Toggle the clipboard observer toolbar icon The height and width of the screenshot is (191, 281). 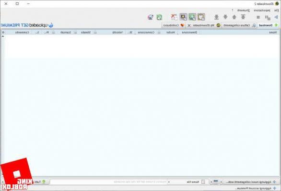201,17
